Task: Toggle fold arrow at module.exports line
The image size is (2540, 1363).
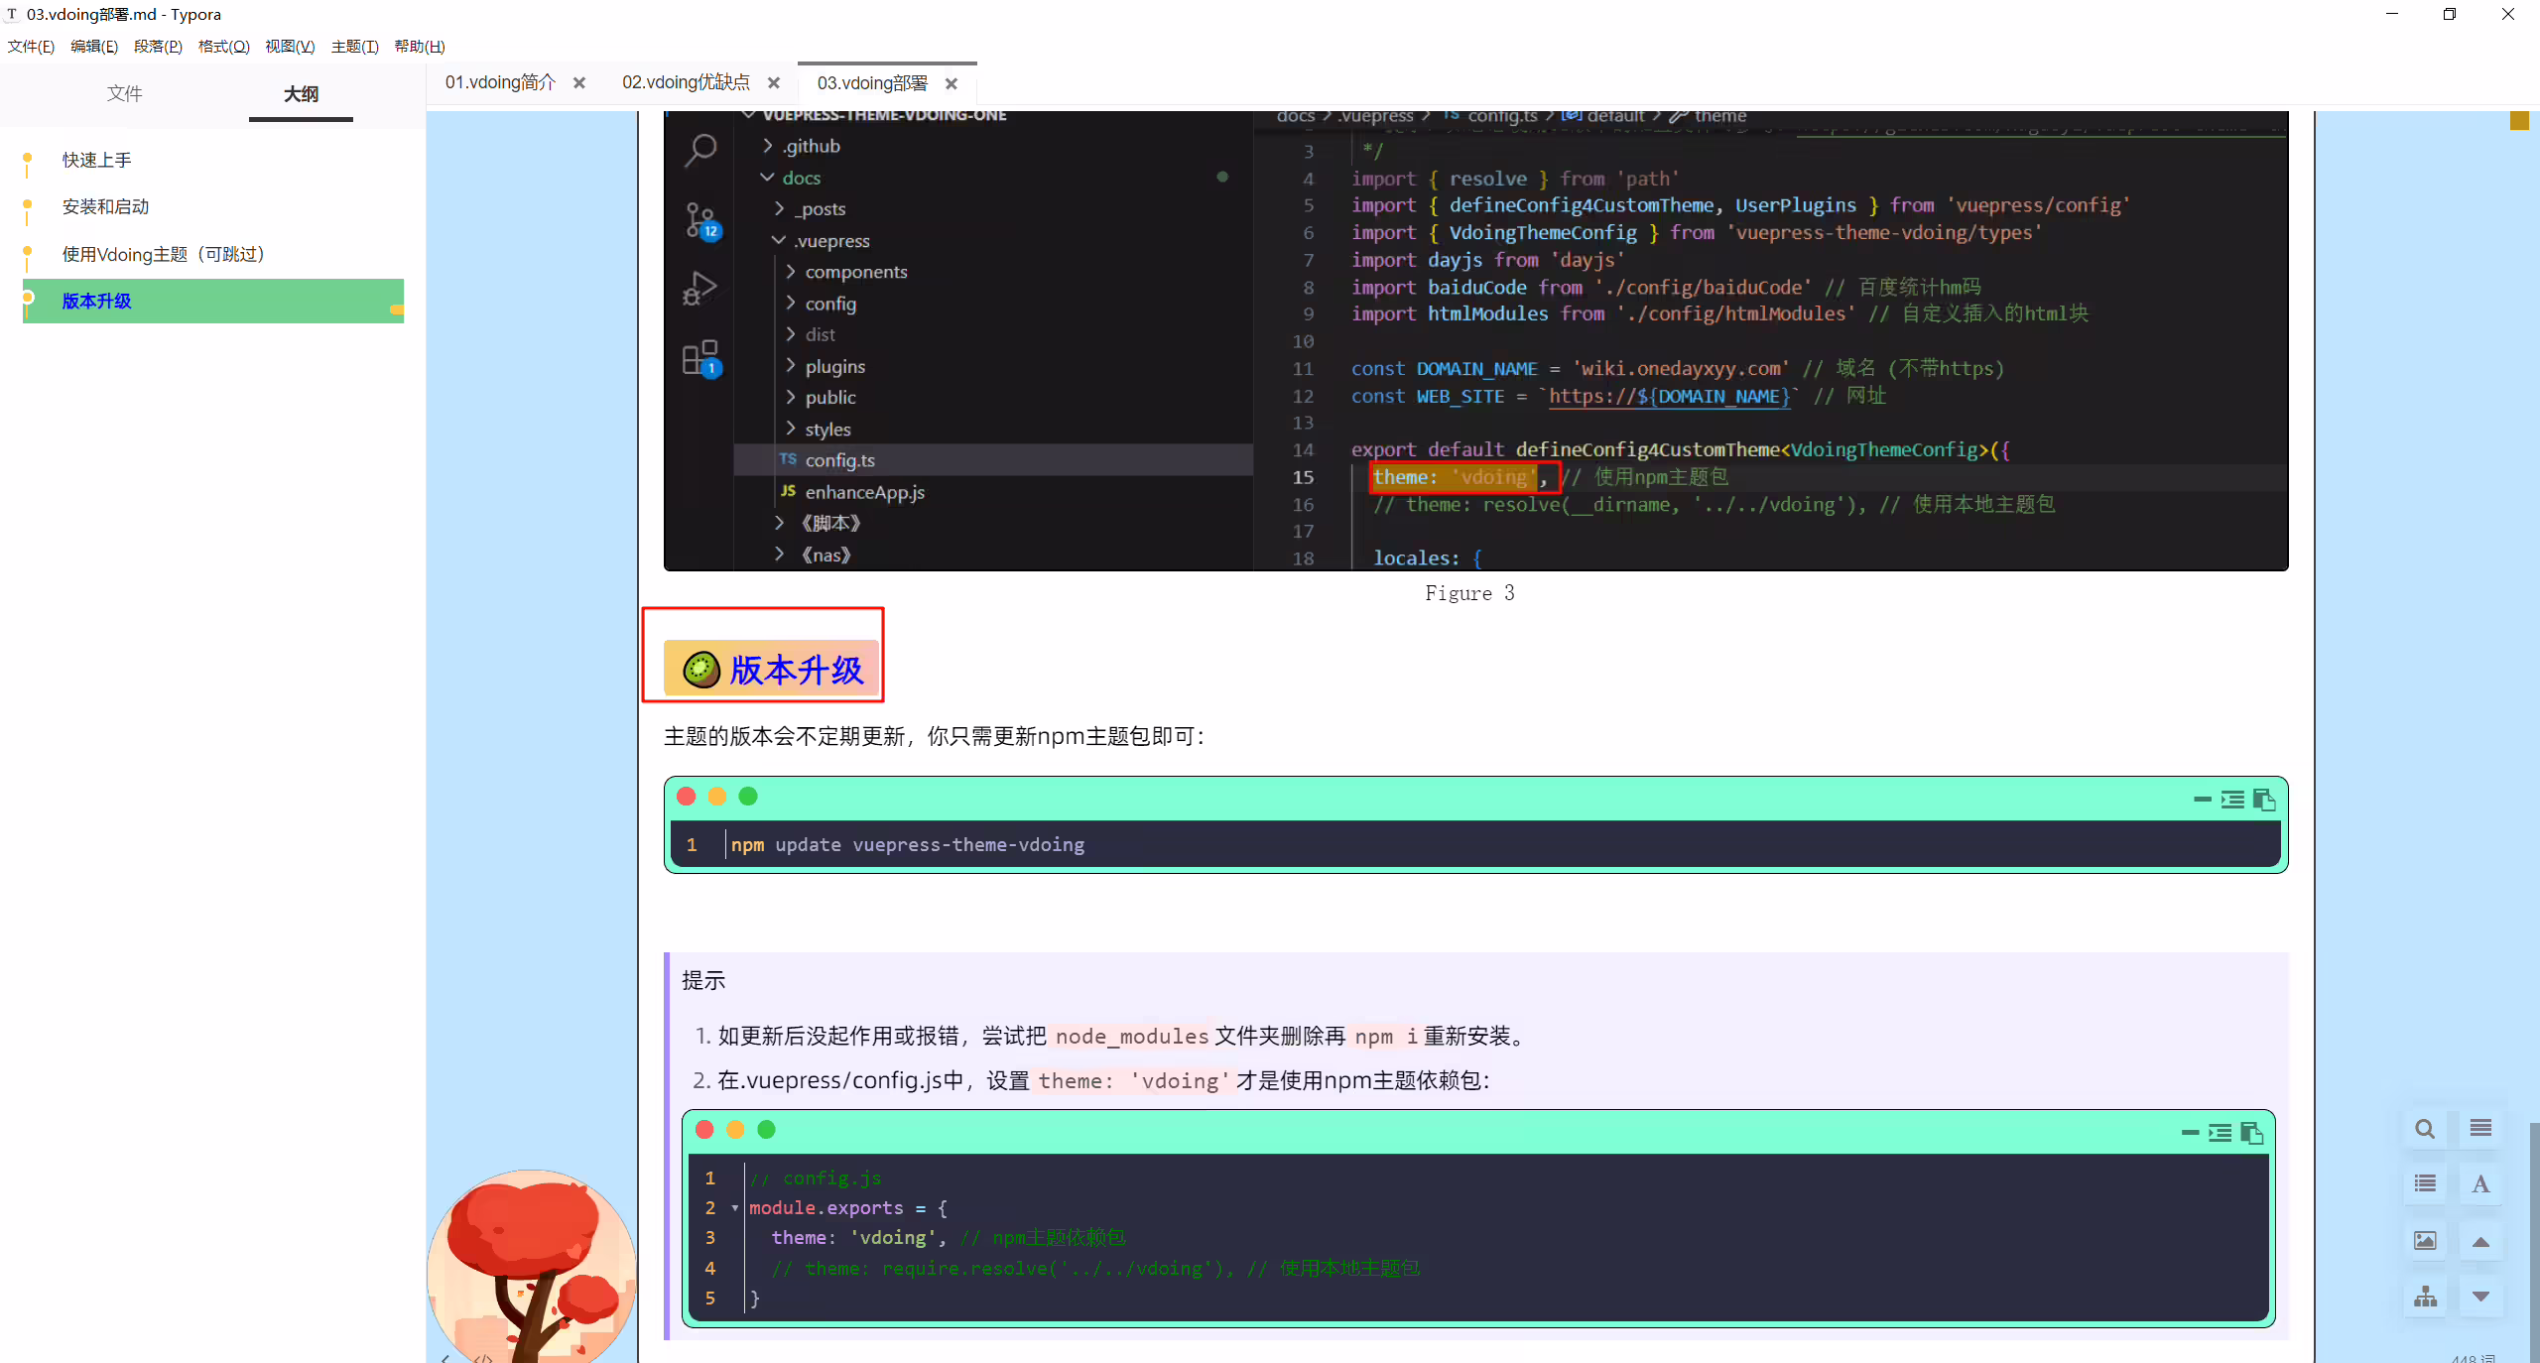Action: tap(735, 1207)
